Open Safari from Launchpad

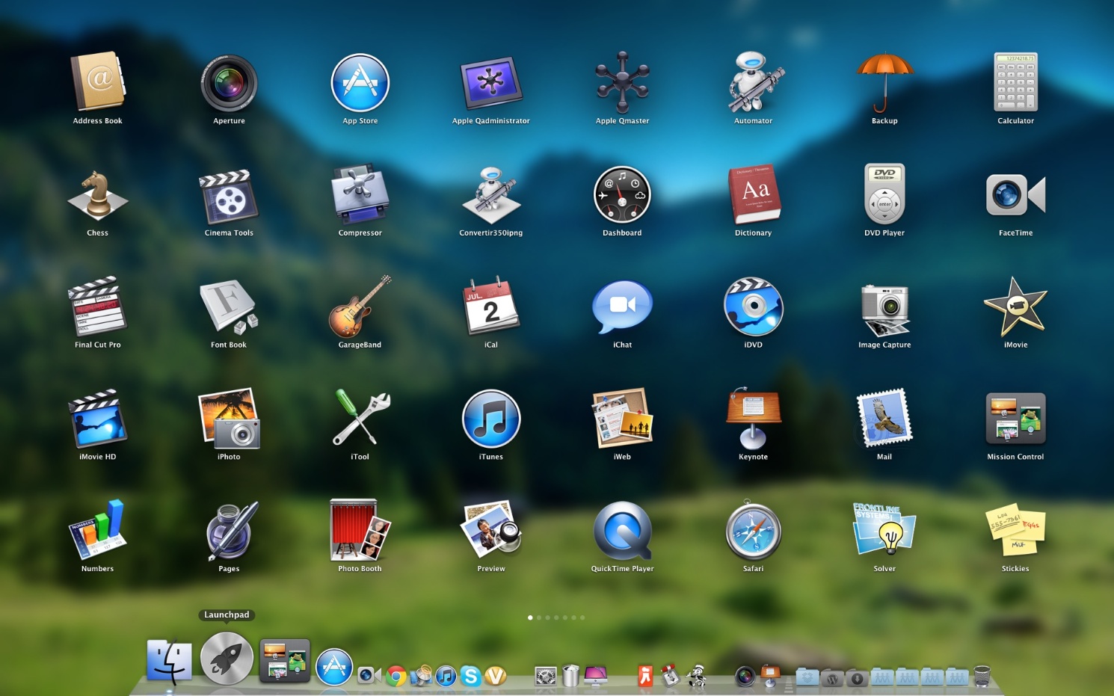point(754,530)
